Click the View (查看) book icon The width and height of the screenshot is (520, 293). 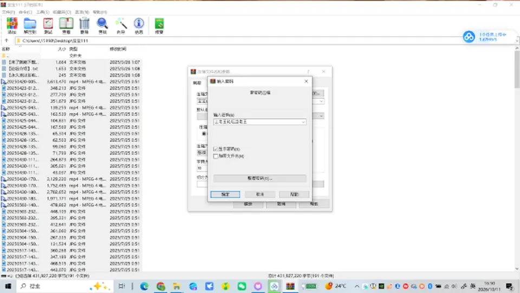66,26
